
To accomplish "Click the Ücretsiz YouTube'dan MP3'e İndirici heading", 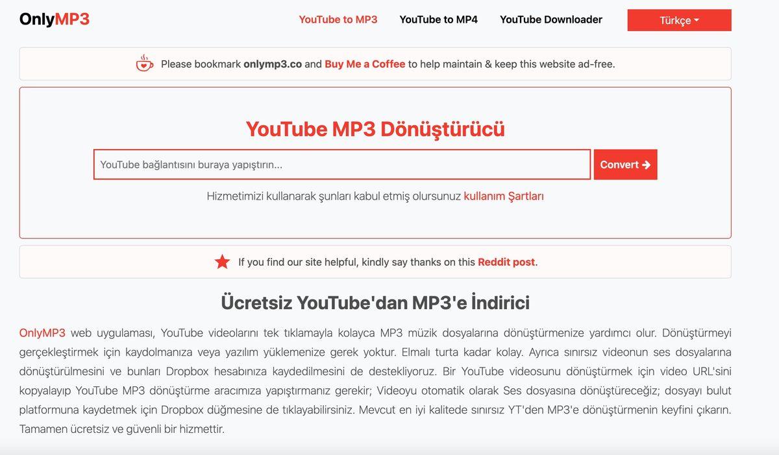I will (377, 302).
